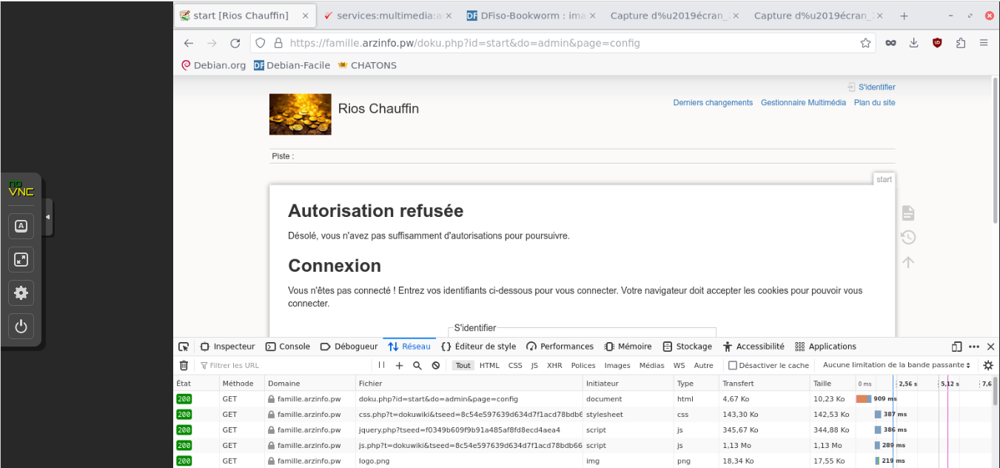Toggle responsive design mode icon
Viewport: 1000px width, 468px height.
point(956,347)
